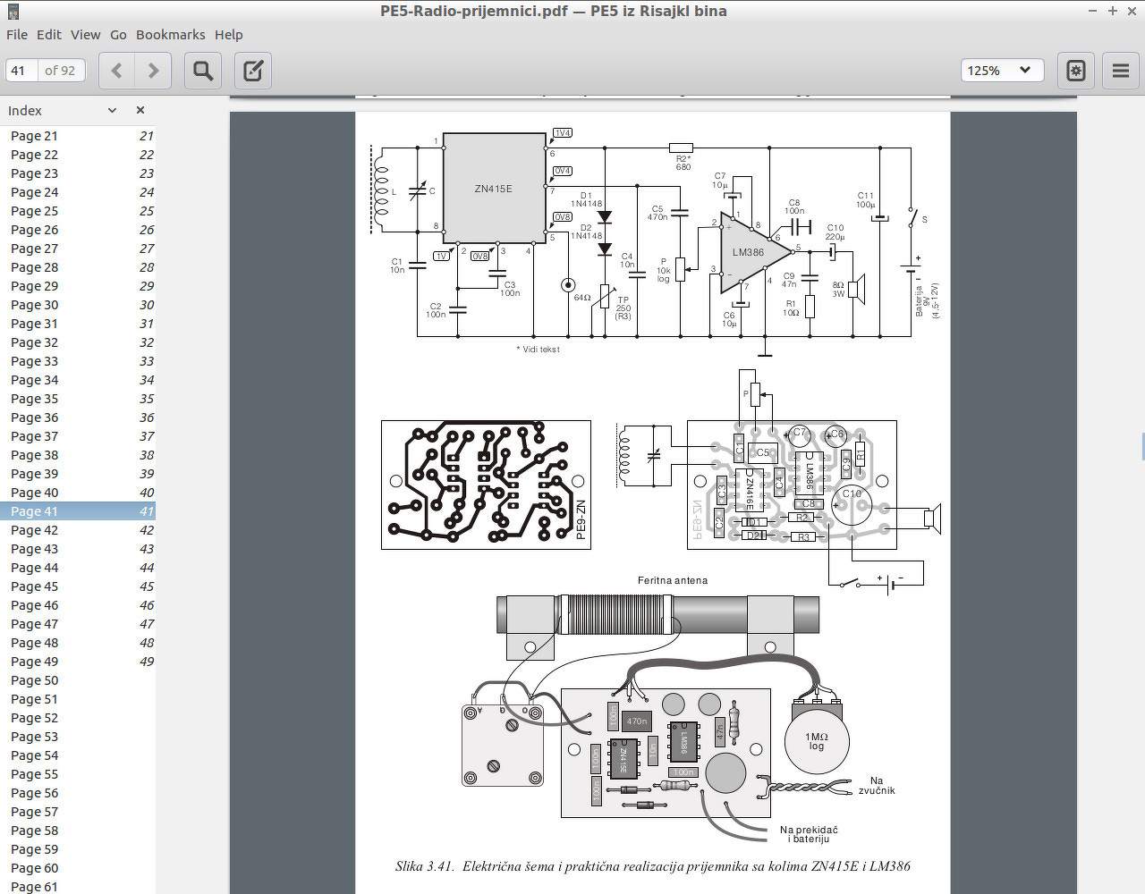Image resolution: width=1145 pixels, height=894 pixels.
Task: Navigate to Page 45 index entry
Action: [78, 586]
